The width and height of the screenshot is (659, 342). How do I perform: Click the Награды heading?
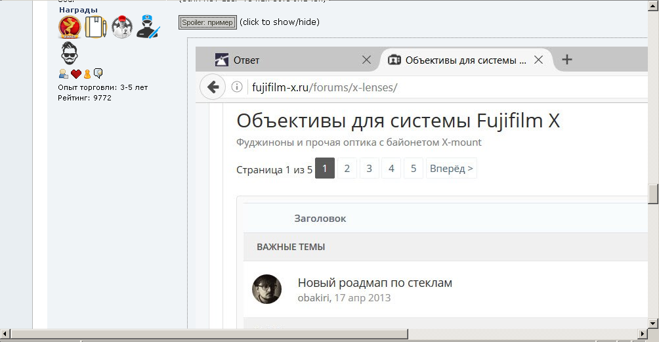(78, 10)
